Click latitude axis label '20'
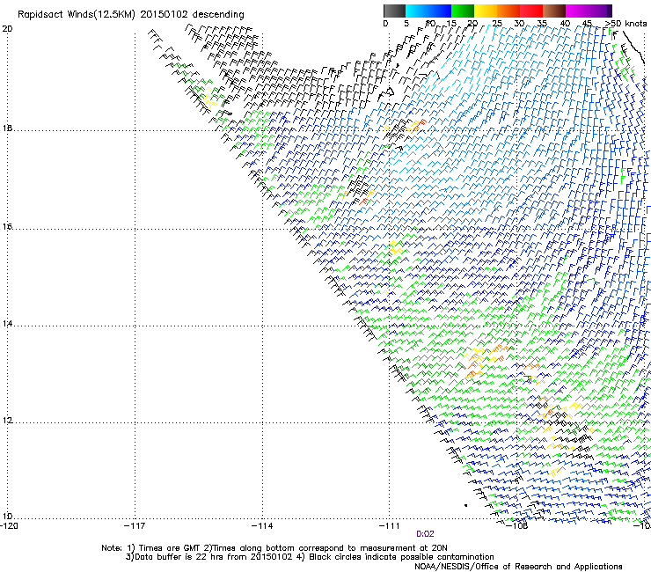Screen dimensions: 651x572 click(7, 29)
